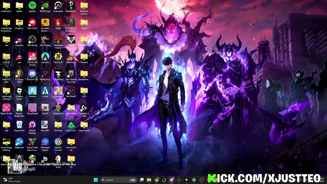
Task: Open the Partly cloudy weather widget
Action: (11, 180)
